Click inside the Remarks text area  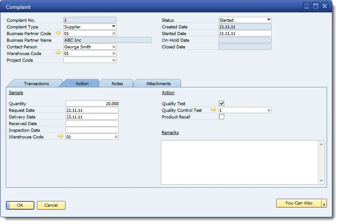240,162
